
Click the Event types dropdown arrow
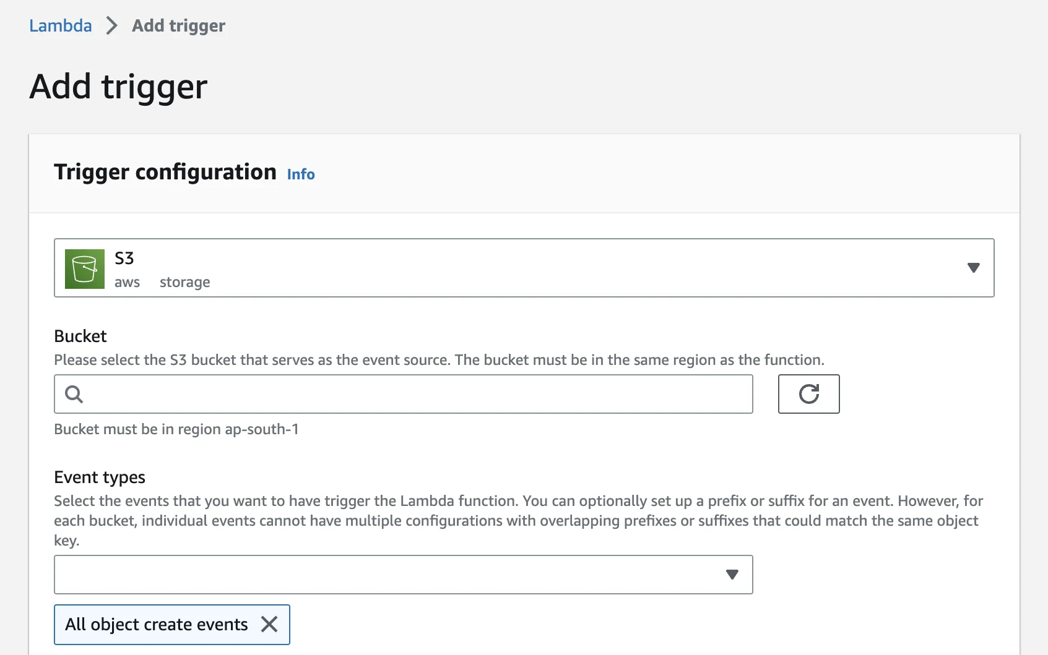click(732, 575)
